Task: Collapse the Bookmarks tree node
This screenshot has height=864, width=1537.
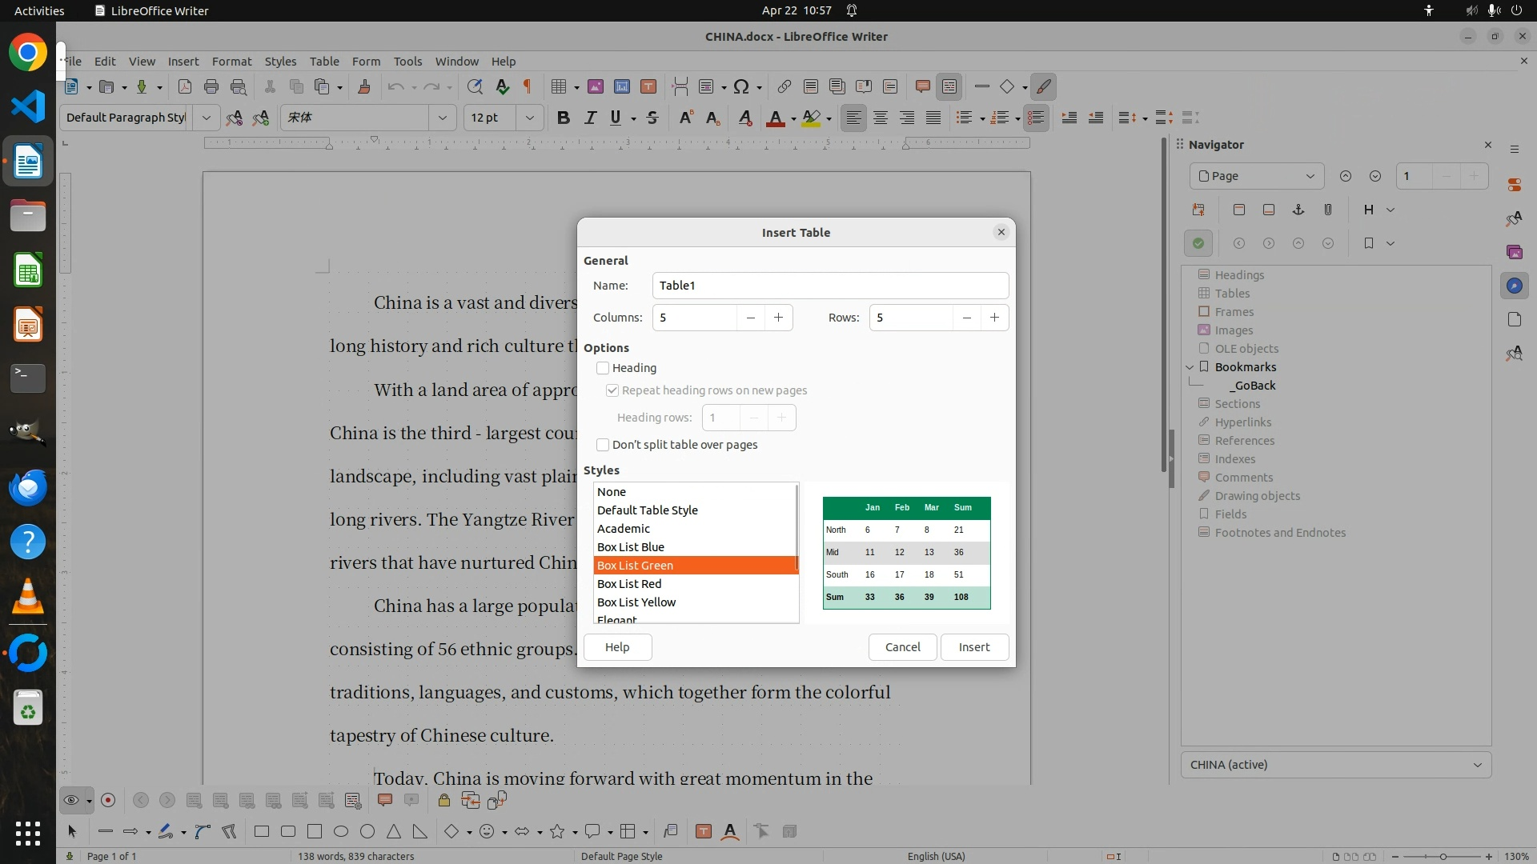Action: pyautogui.click(x=1190, y=367)
